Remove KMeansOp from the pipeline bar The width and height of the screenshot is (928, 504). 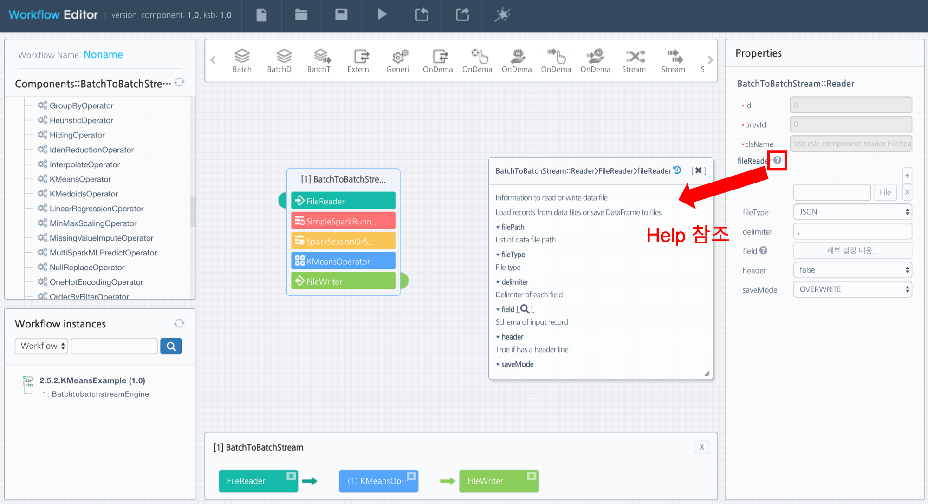[411, 476]
